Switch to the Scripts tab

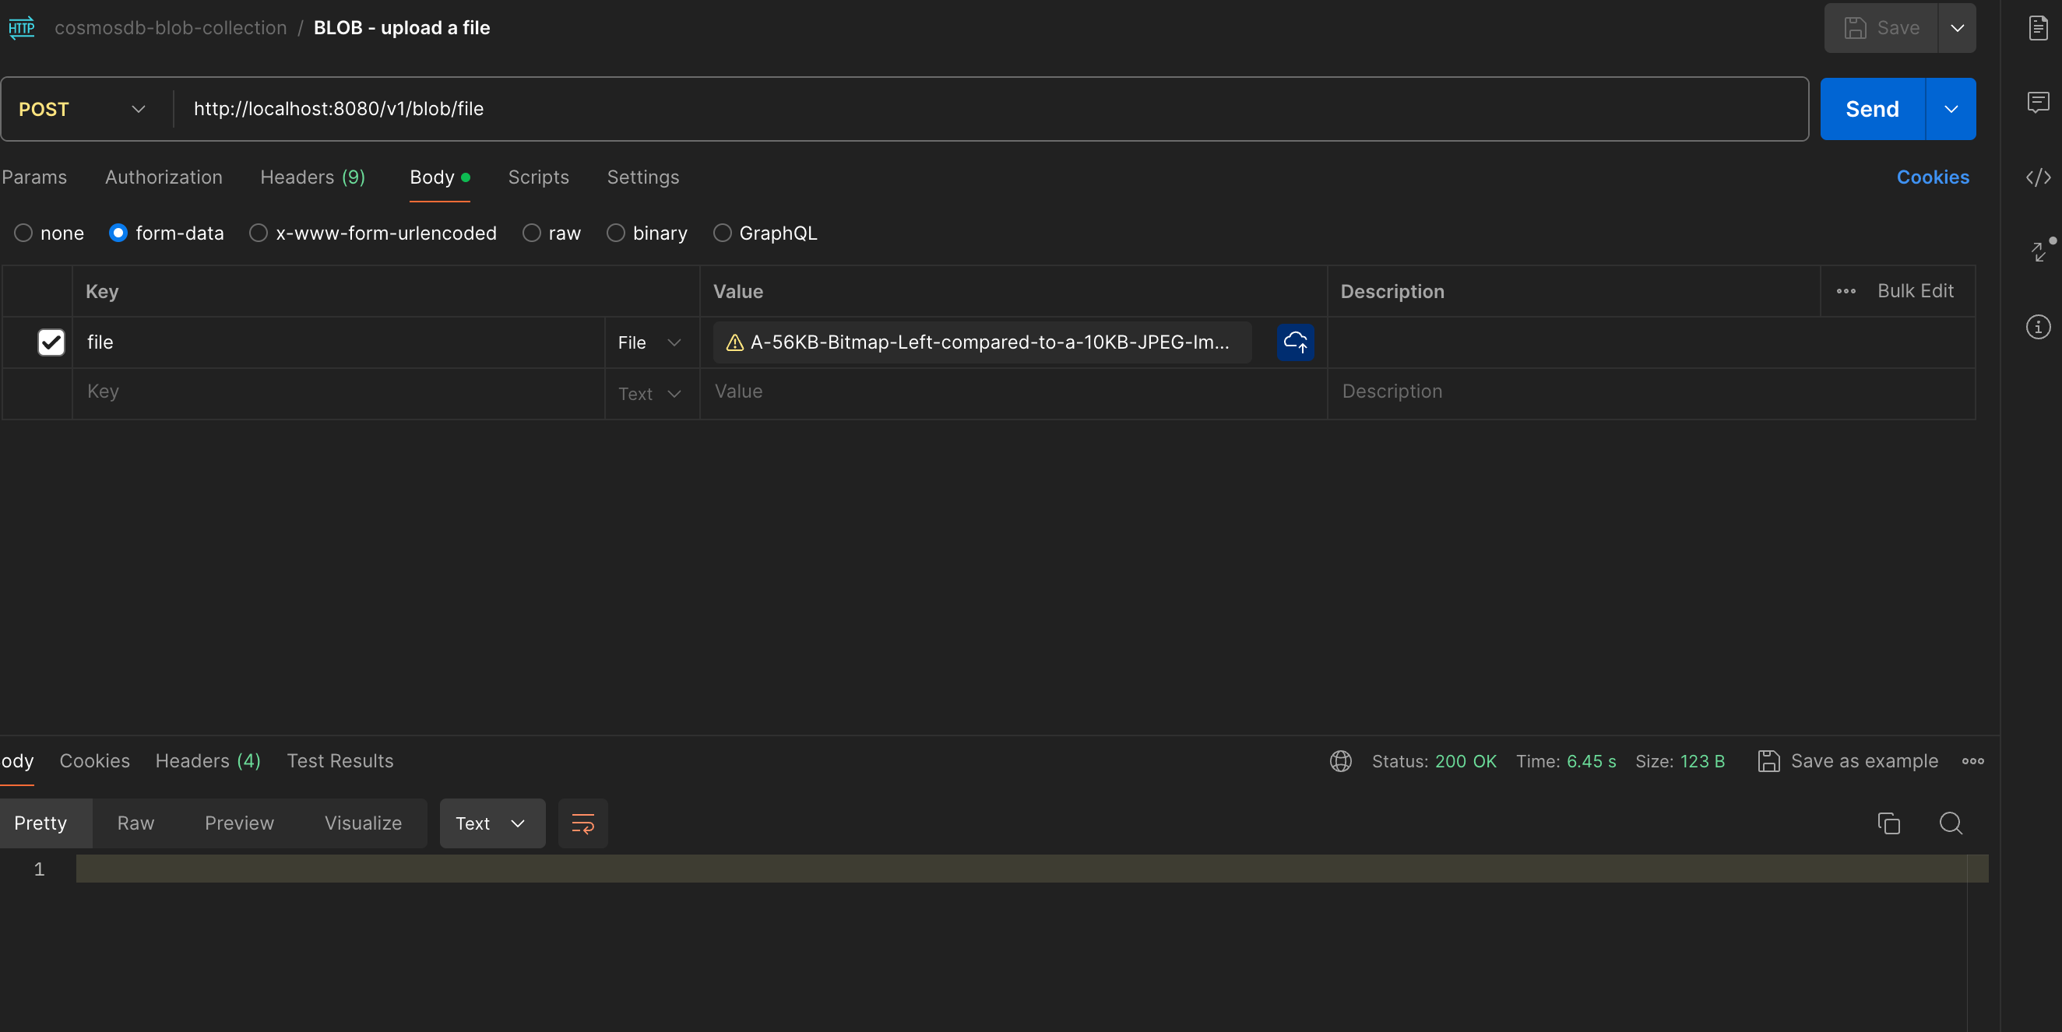tap(538, 177)
